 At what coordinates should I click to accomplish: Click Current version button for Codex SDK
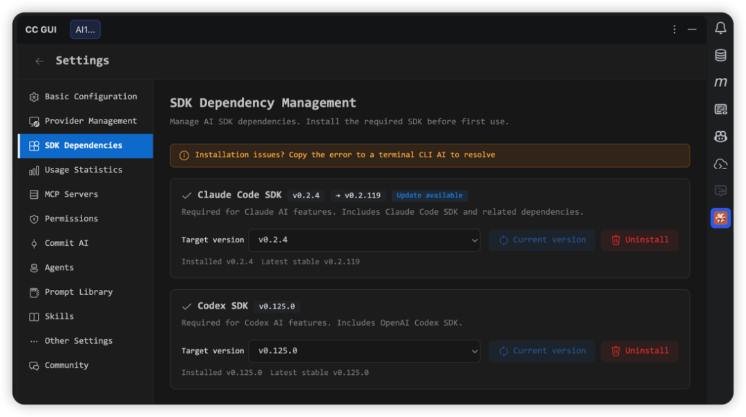pos(542,351)
